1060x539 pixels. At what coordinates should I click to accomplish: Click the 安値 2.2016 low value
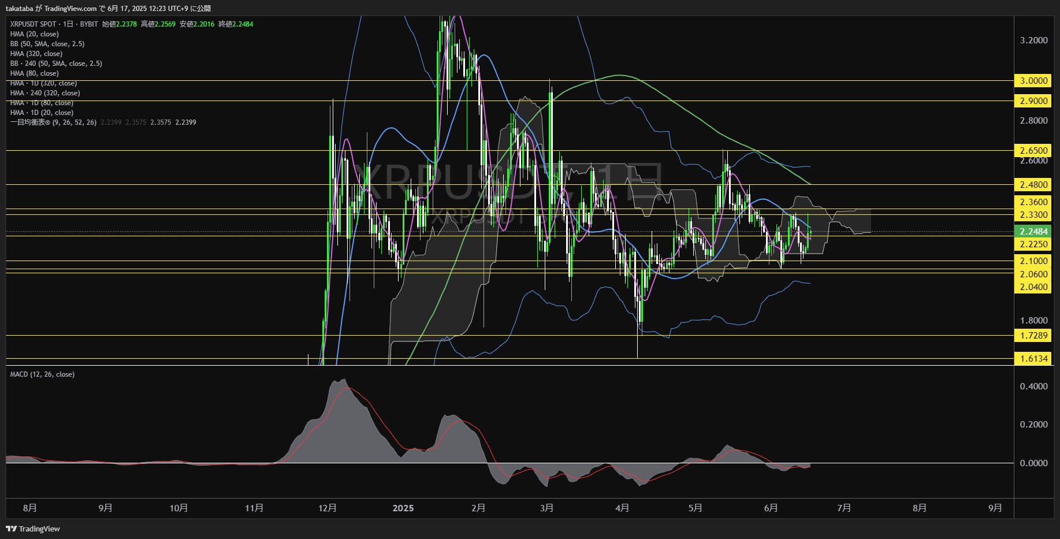pyautogui.click(x=197, y=24)
